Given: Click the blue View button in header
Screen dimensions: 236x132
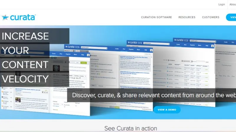Looking at the screenshot, I should point(231,17).
